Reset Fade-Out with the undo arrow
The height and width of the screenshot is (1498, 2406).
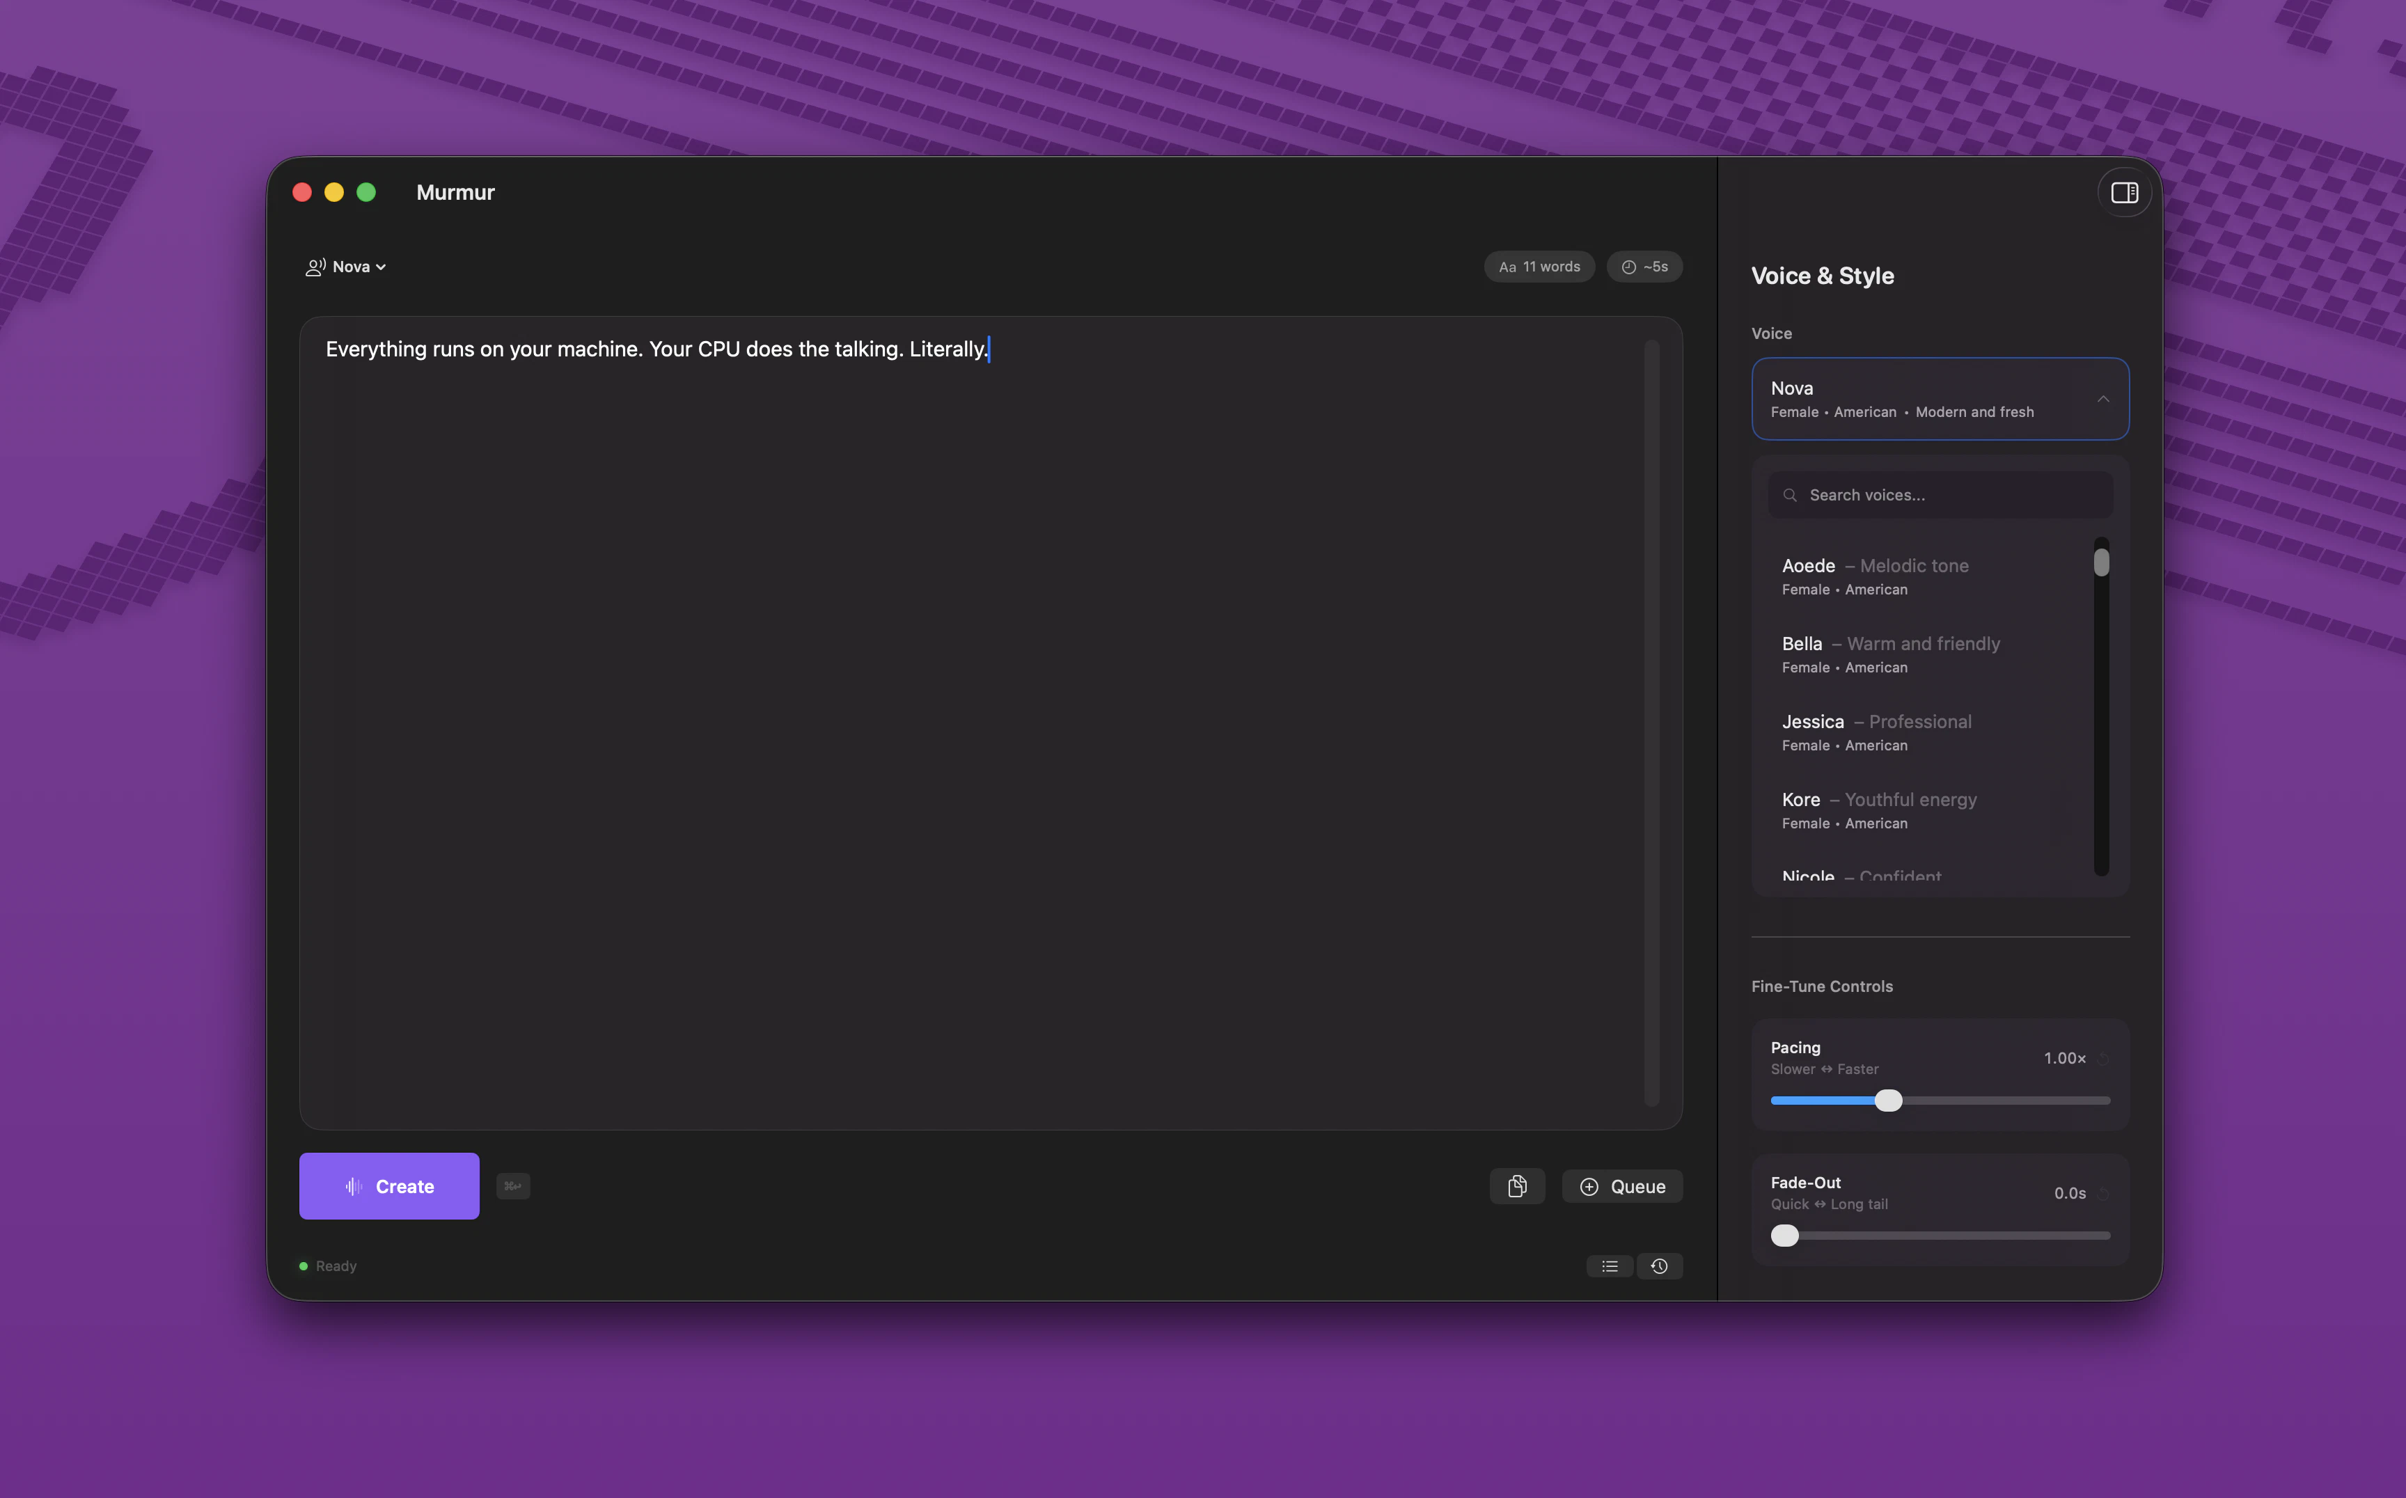[2102, 1193]
